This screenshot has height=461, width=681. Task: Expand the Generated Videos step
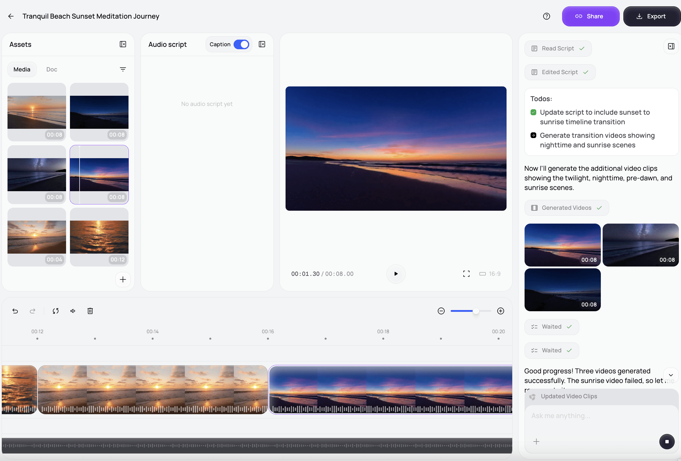point(567,208)
